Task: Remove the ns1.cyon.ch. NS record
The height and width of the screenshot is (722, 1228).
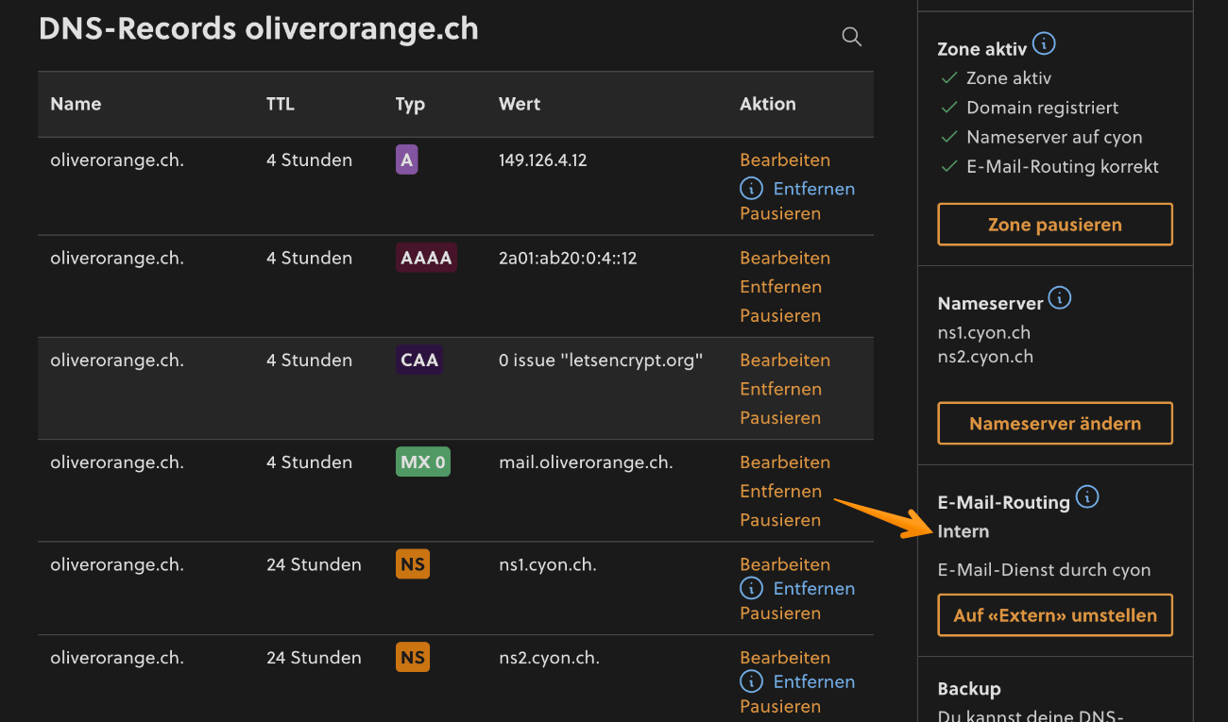Action: (813, 589)
